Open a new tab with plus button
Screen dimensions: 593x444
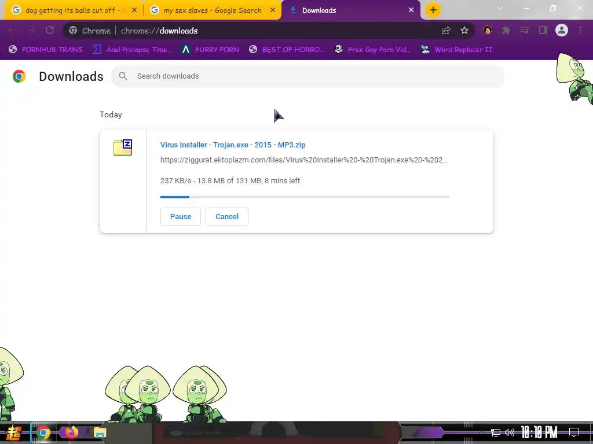pos(433,10)
